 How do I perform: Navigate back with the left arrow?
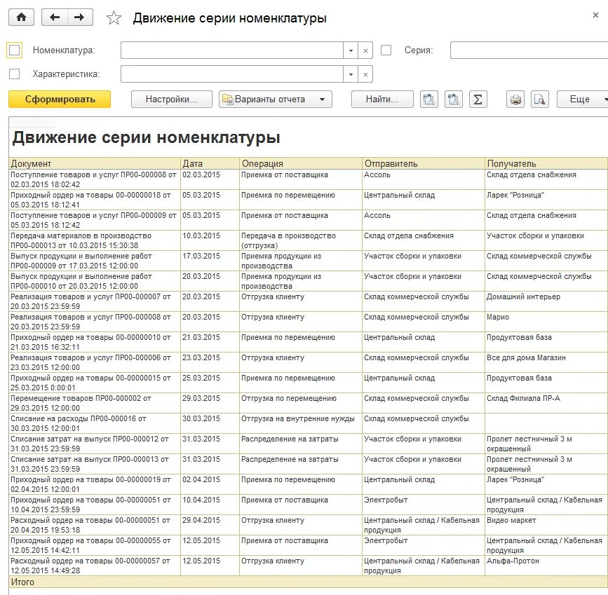click(x=55, y=18)
